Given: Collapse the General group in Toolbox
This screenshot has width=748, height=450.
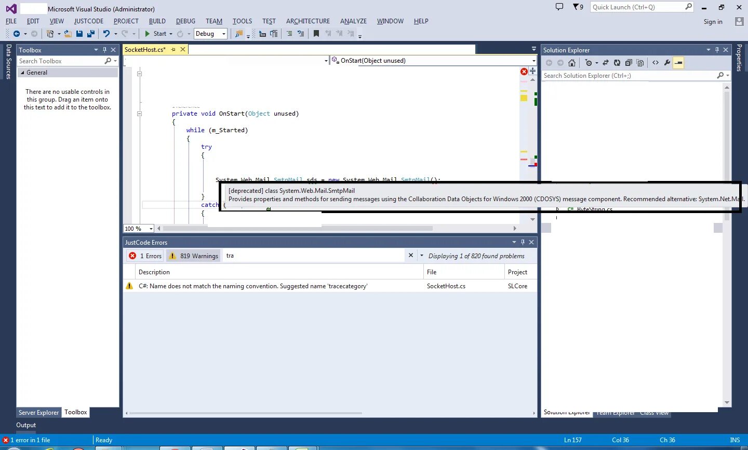Looking at the screenshot, I should (22, 73).
